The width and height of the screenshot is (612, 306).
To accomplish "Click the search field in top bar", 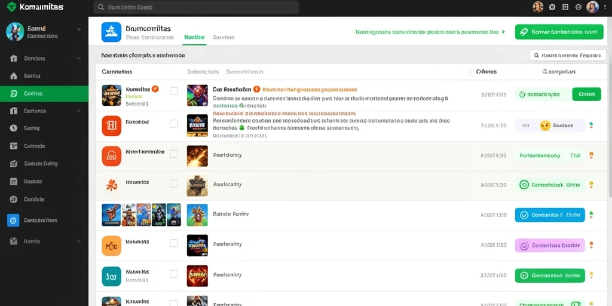I will (196, 7).
